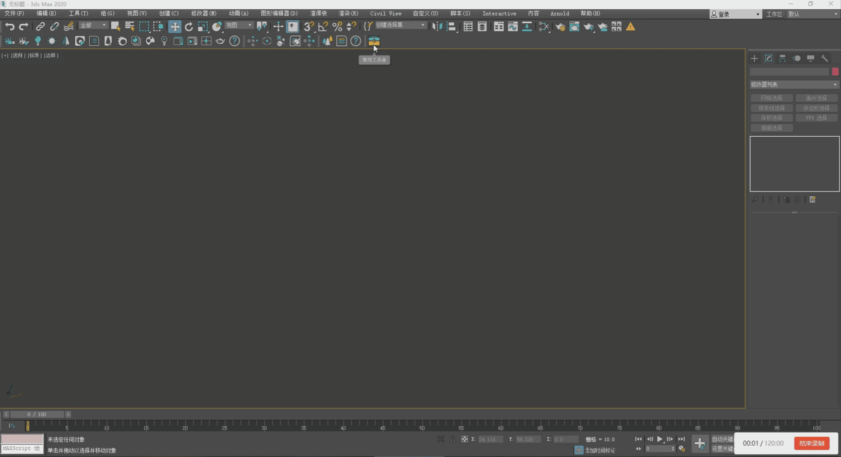Click the Undo arrow icon

click(x=10, y=27)
